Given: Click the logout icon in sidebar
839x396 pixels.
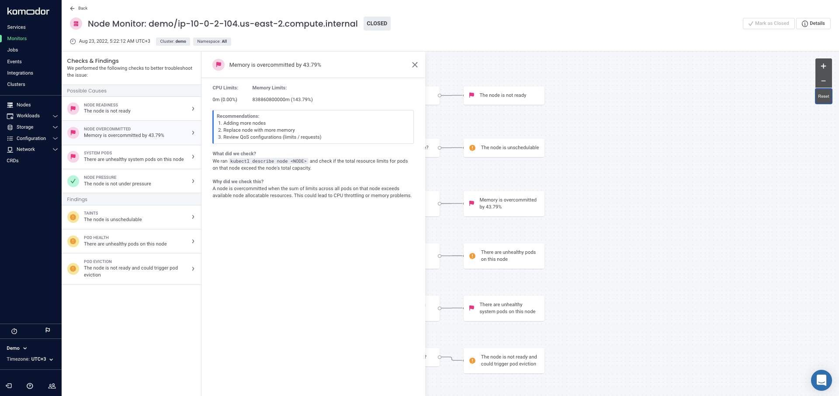Looking at the screenshot, I should (x=9, y=386).
